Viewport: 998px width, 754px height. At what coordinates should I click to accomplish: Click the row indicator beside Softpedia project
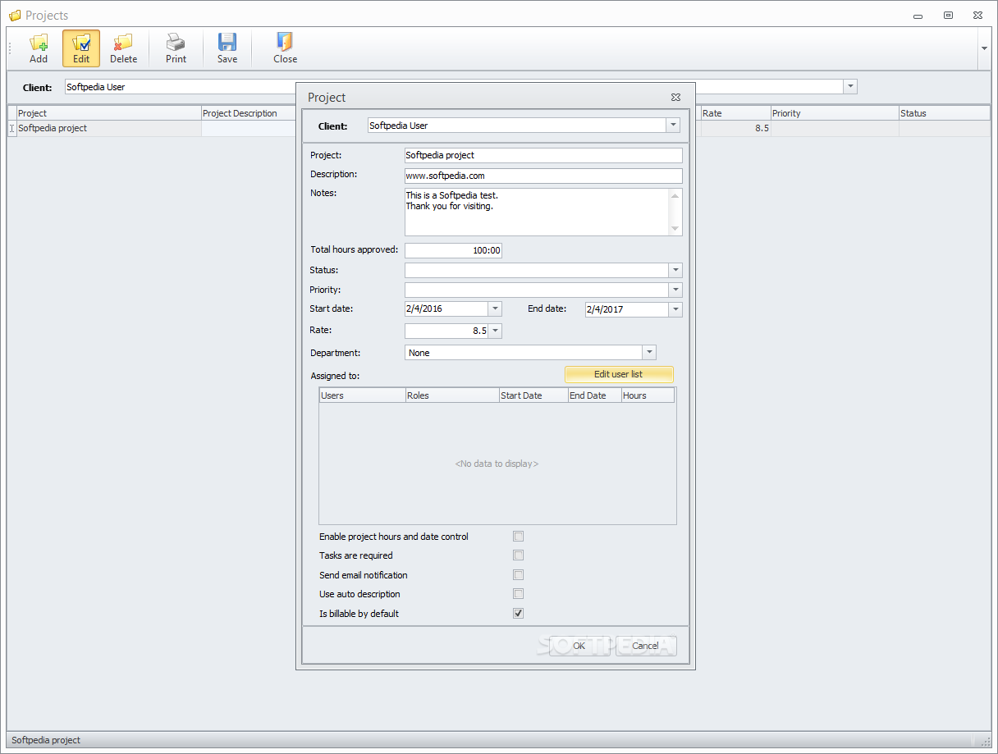[11, 128]
